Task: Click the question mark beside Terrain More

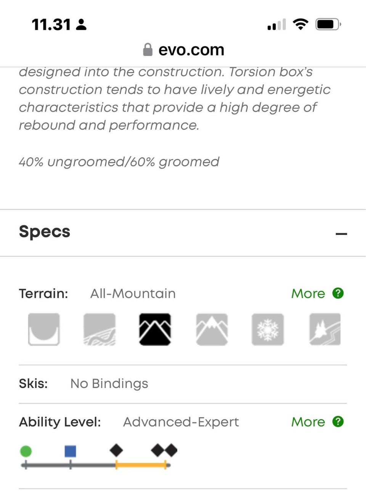Action: (x=338, y=293)
